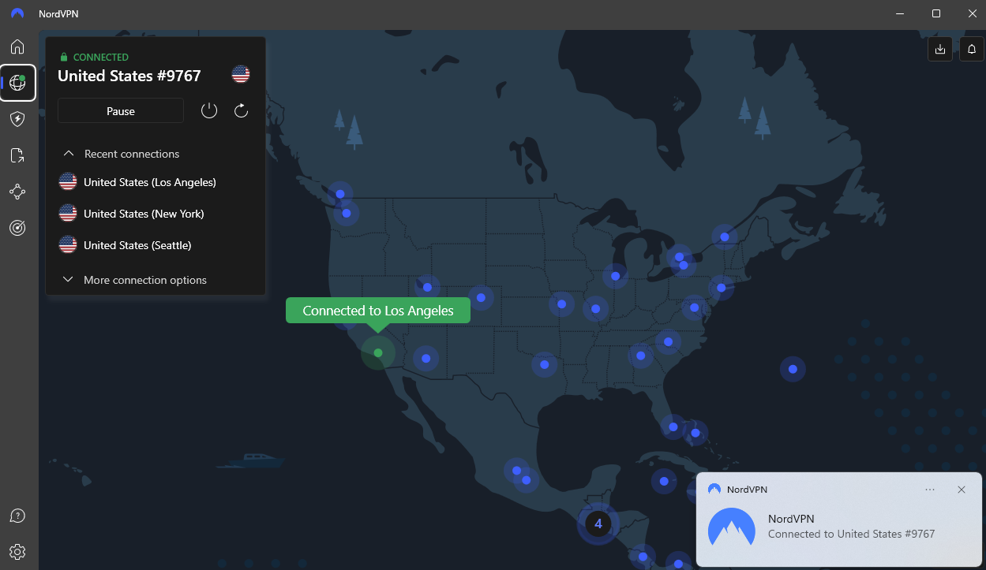Open the notification toast options ellipsis
This screenshot has width=986, height=570.
930,490
